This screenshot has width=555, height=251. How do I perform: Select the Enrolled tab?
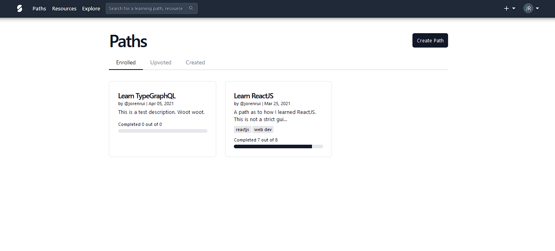click(x=126, y=62)
